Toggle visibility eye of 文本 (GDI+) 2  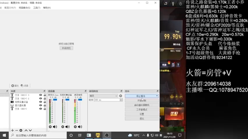point(41,99)
